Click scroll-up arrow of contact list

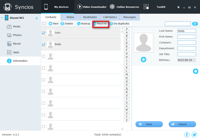coord(122,28)
